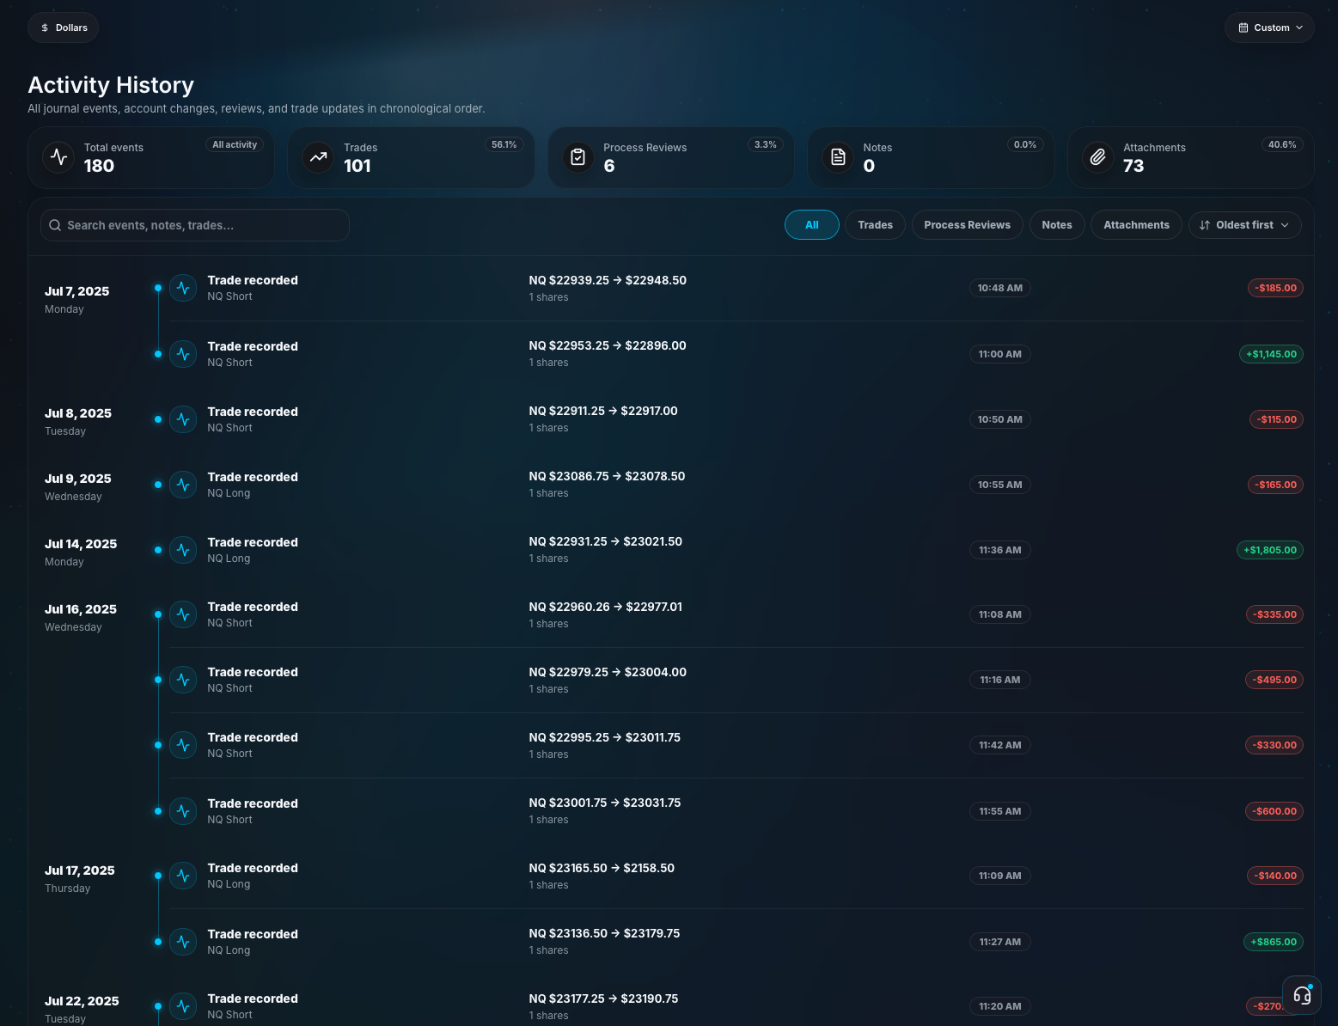Click pulse icon of 11:27 AM trade
The image size is (1338, 1026).
pos(183,942)
